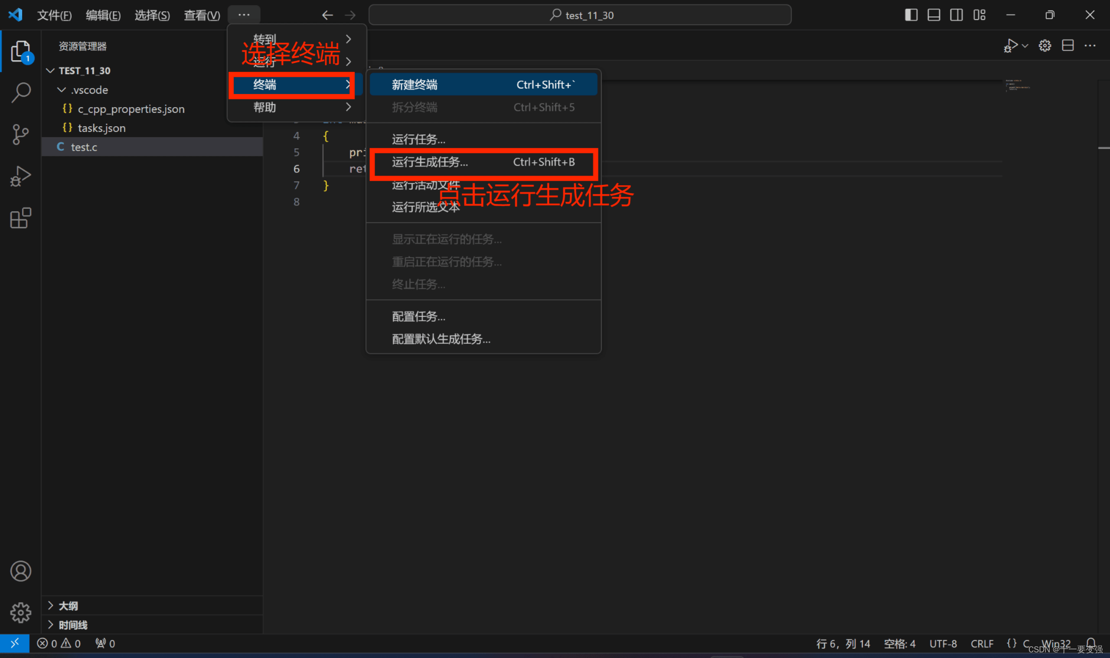This screenshot has height=658, width=1110.
Task: Change encoding via UTF-8 status item
Action: 943,643
